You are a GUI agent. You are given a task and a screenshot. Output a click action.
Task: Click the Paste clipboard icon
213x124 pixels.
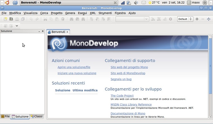coord(57,19)
